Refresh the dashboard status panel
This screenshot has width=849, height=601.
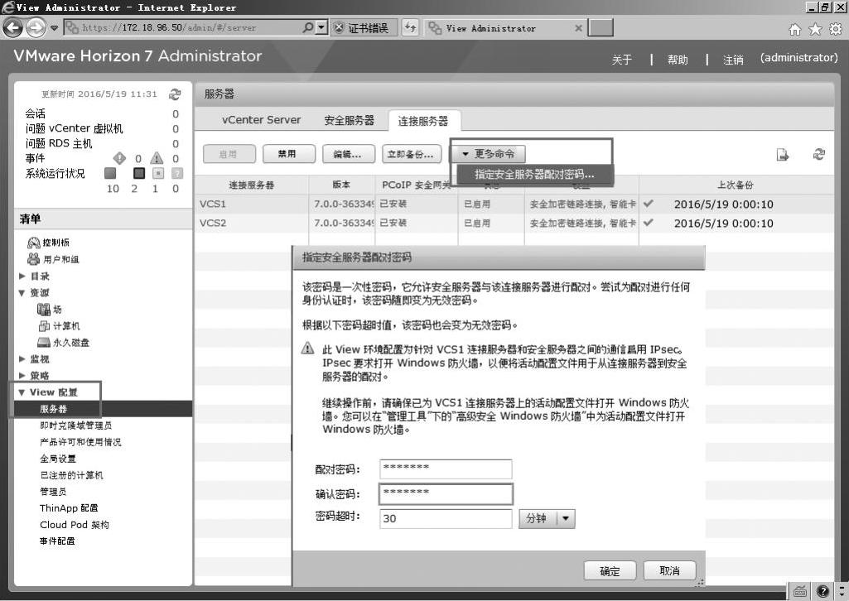pos(174,94)
